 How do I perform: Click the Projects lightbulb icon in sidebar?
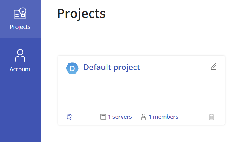pos(20,13)
